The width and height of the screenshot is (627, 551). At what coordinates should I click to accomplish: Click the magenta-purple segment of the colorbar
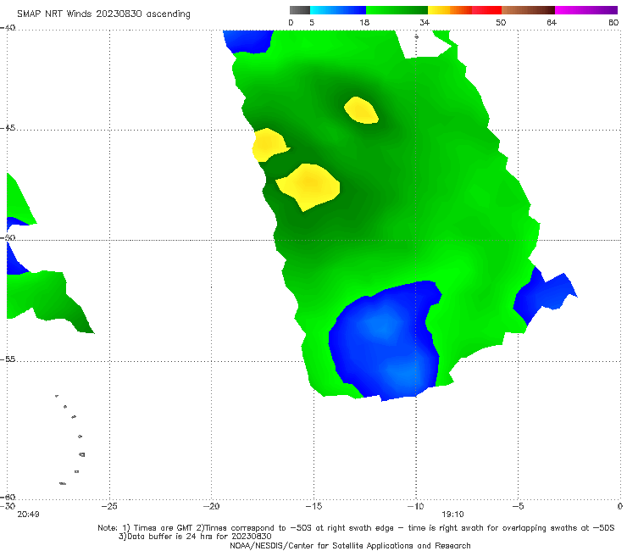click(x=586, y=10)
